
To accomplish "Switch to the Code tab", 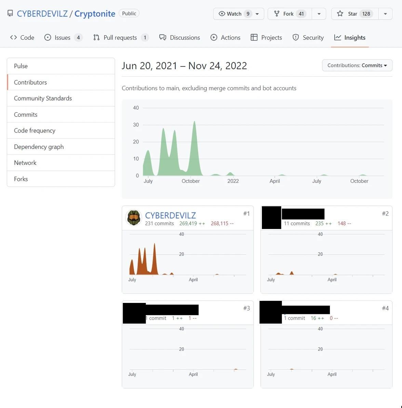I will coord(22,37).
